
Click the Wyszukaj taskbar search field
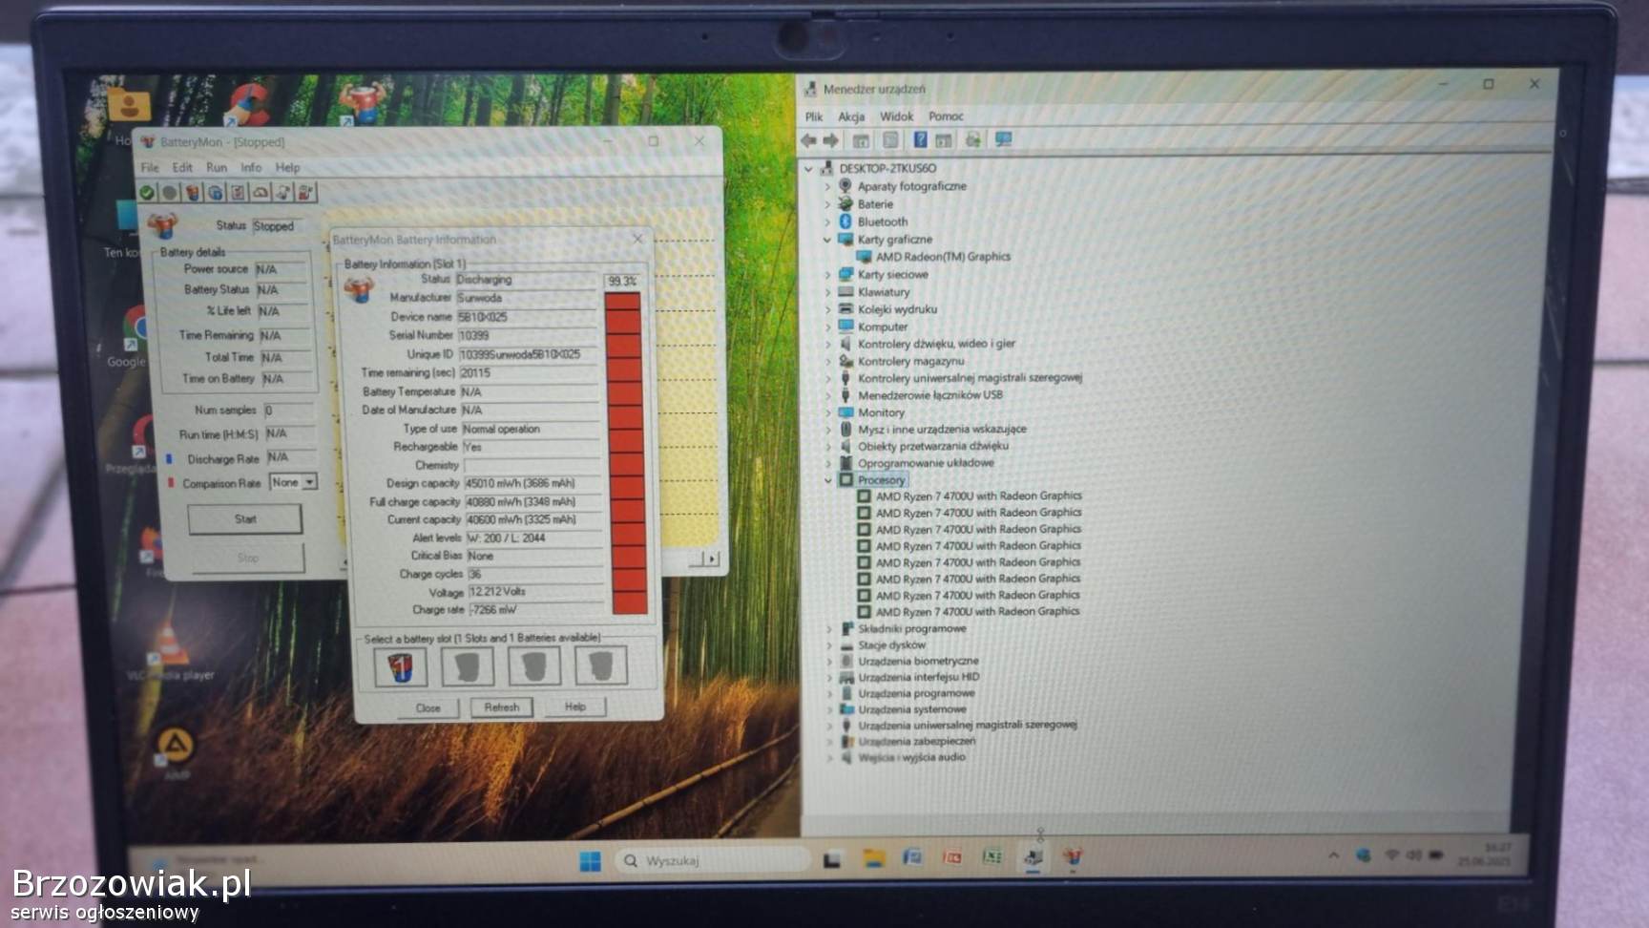711,860
